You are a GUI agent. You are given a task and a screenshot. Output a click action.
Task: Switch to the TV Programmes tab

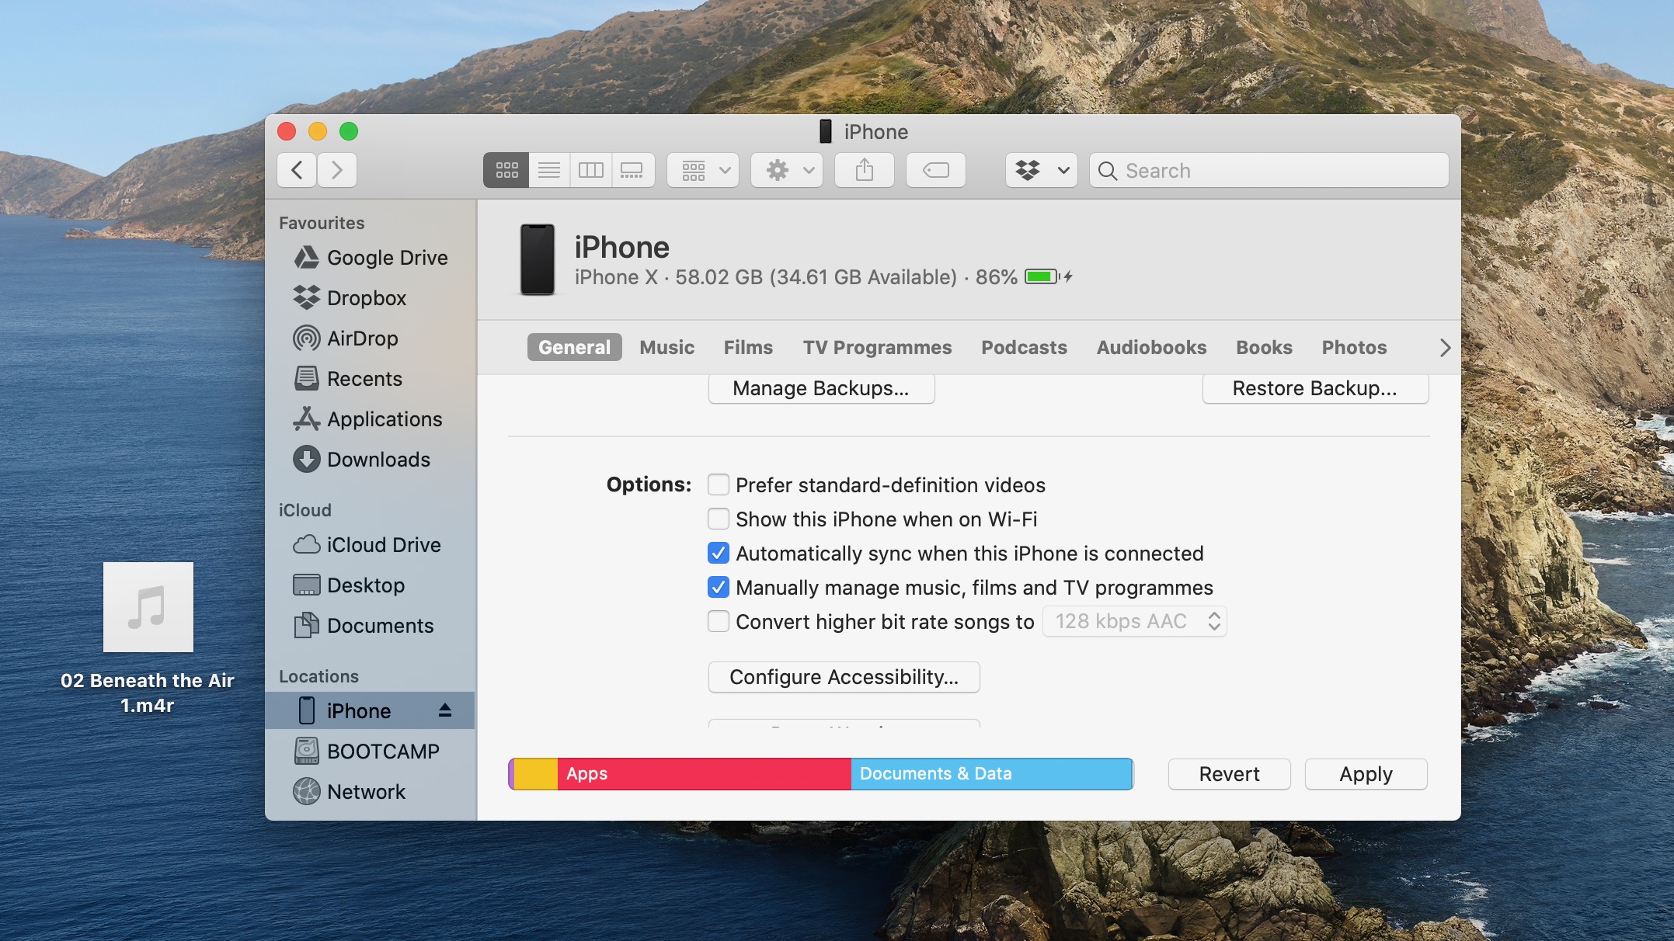[x=877, y=347]
